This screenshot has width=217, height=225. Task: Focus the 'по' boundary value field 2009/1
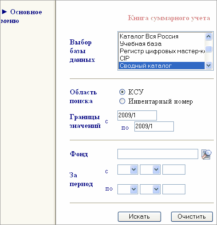pos(154,126)
